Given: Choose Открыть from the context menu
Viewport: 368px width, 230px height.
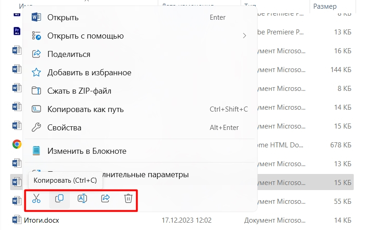Looking at the screenshot, I should [63, 17].
